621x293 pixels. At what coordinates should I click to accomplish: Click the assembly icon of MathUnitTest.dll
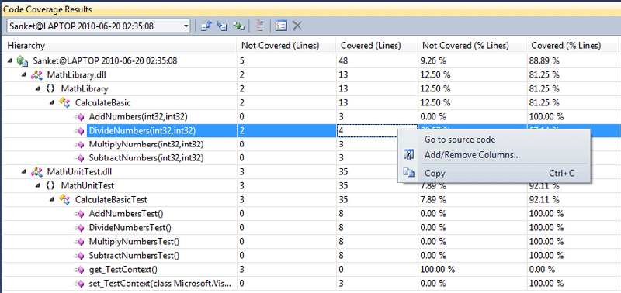click(36, 172)
